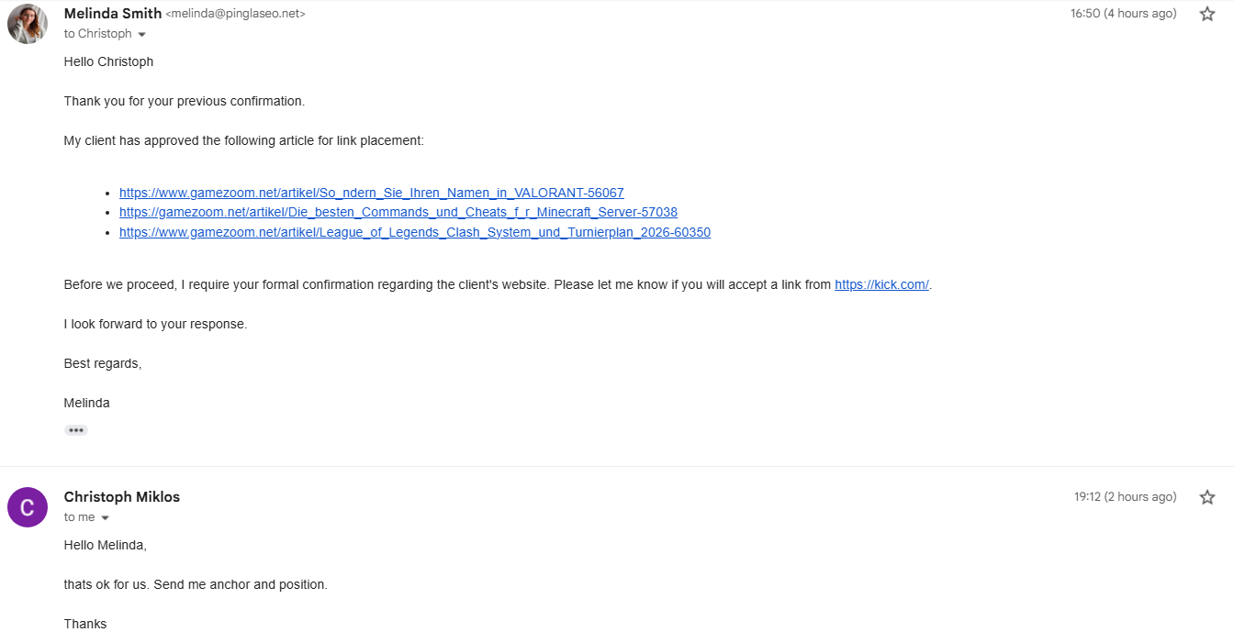This screenshot has width=1234, height=632.
Task: Show trimmed content ellipsis under Melinda
Action: (75, 429)
